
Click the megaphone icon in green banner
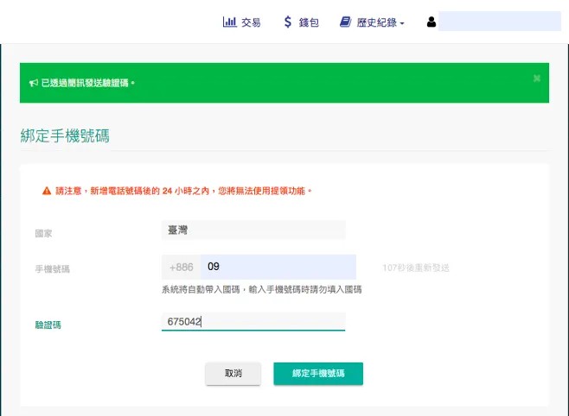[x=34, y=83]
